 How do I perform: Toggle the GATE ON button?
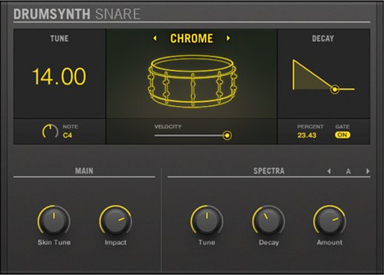coord(343,135)
